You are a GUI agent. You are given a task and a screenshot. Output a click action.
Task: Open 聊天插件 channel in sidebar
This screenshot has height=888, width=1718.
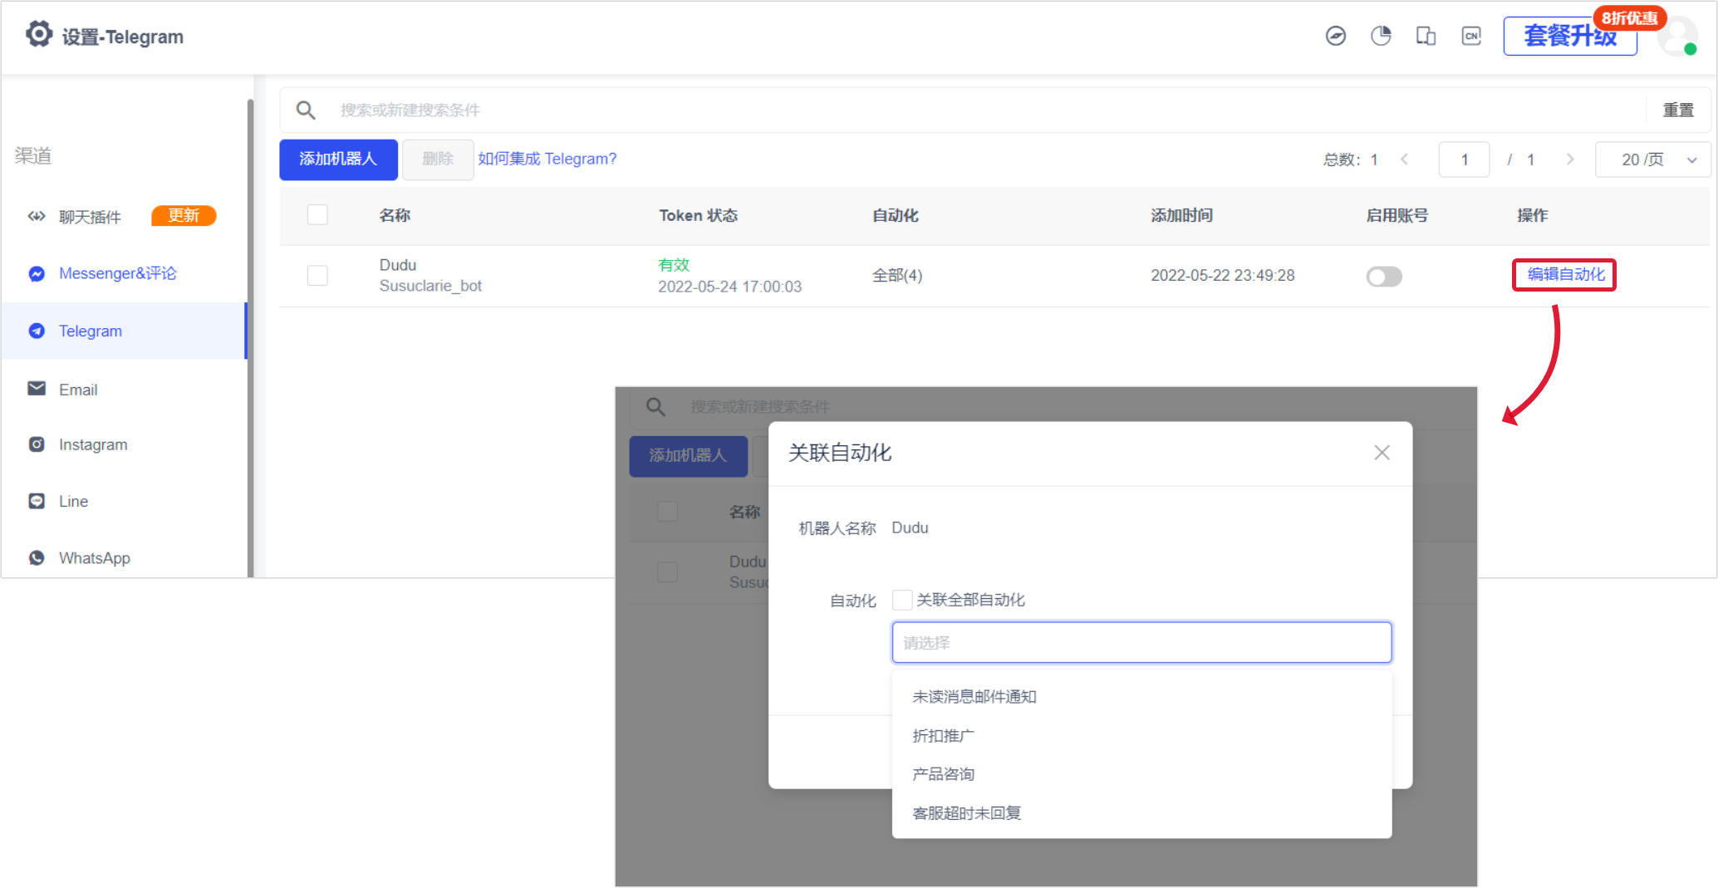[124, 216]
